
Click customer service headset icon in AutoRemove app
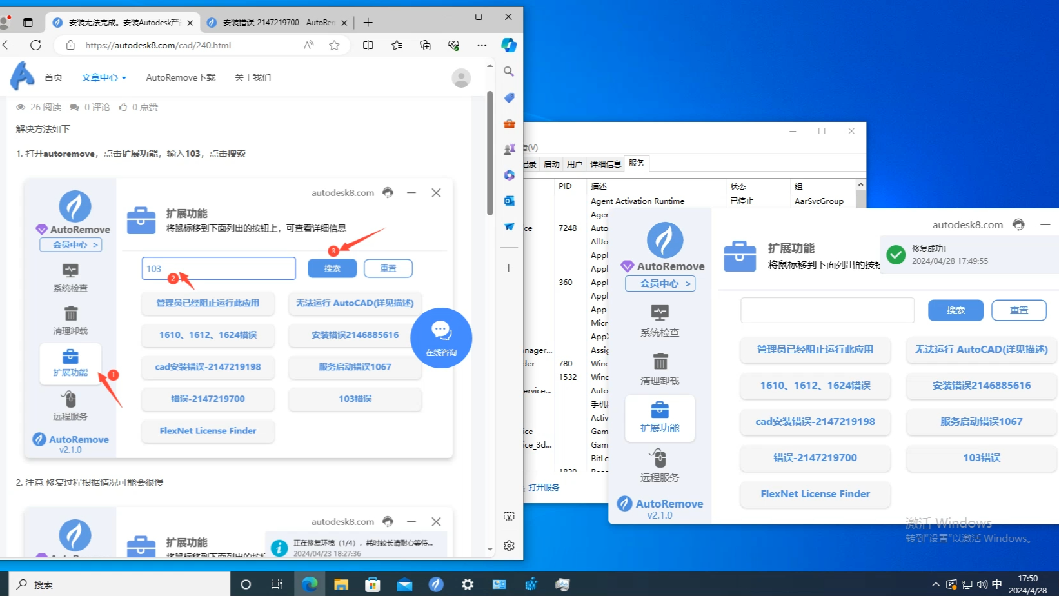[x=1018, y=224]
